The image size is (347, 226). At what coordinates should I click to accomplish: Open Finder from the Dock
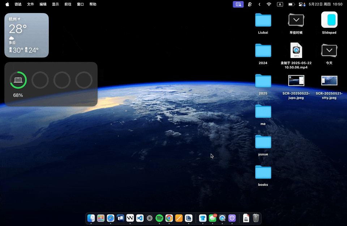click(x=91, y=218)
